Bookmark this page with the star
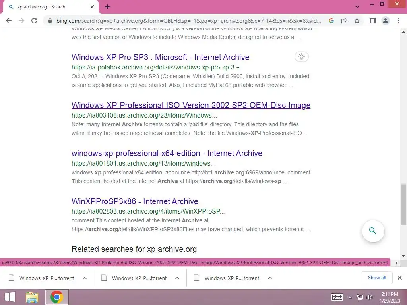407x305 pixels. [x=357, y=21]
